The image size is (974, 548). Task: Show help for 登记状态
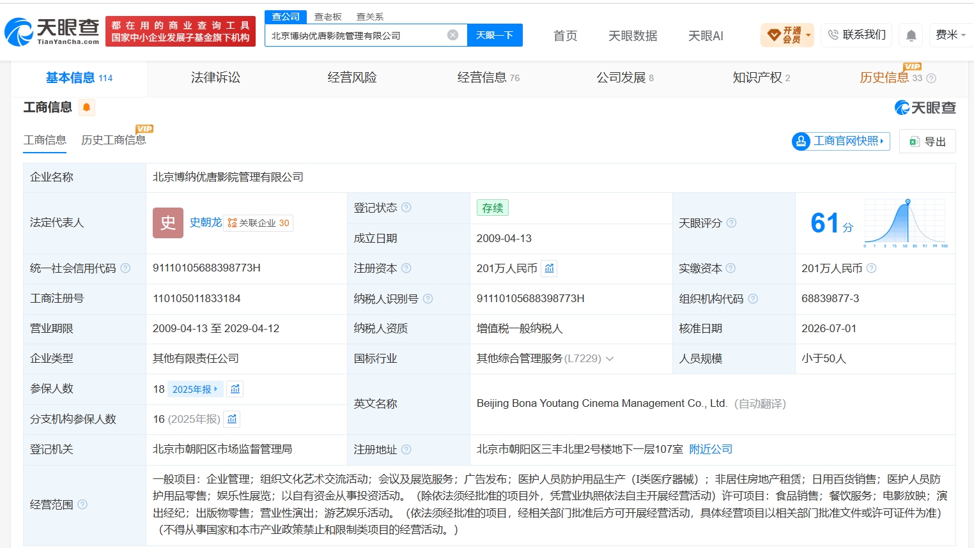click(x=406, y=208)
